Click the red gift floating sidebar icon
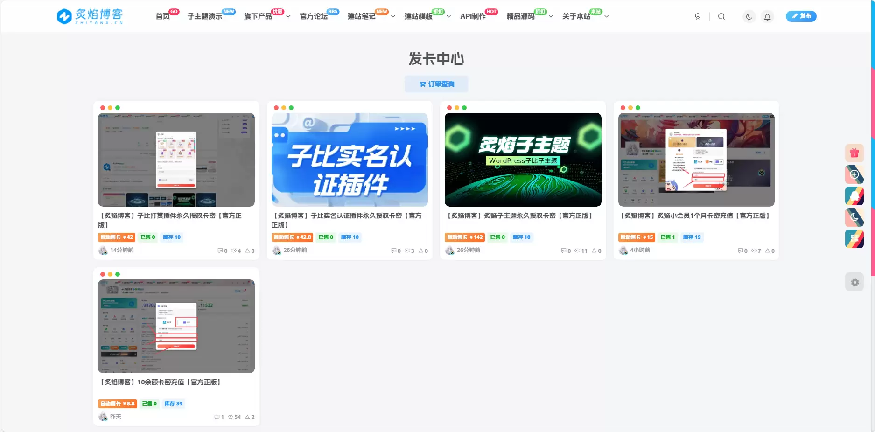Viewport: 875px width, 432px height. (854, 153)
